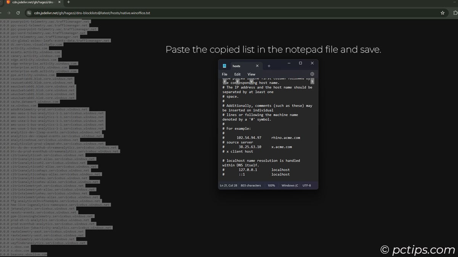The image size is (458, 257).
Task: Open the UTF-8 encoding selector
Action: coord(306,185)
